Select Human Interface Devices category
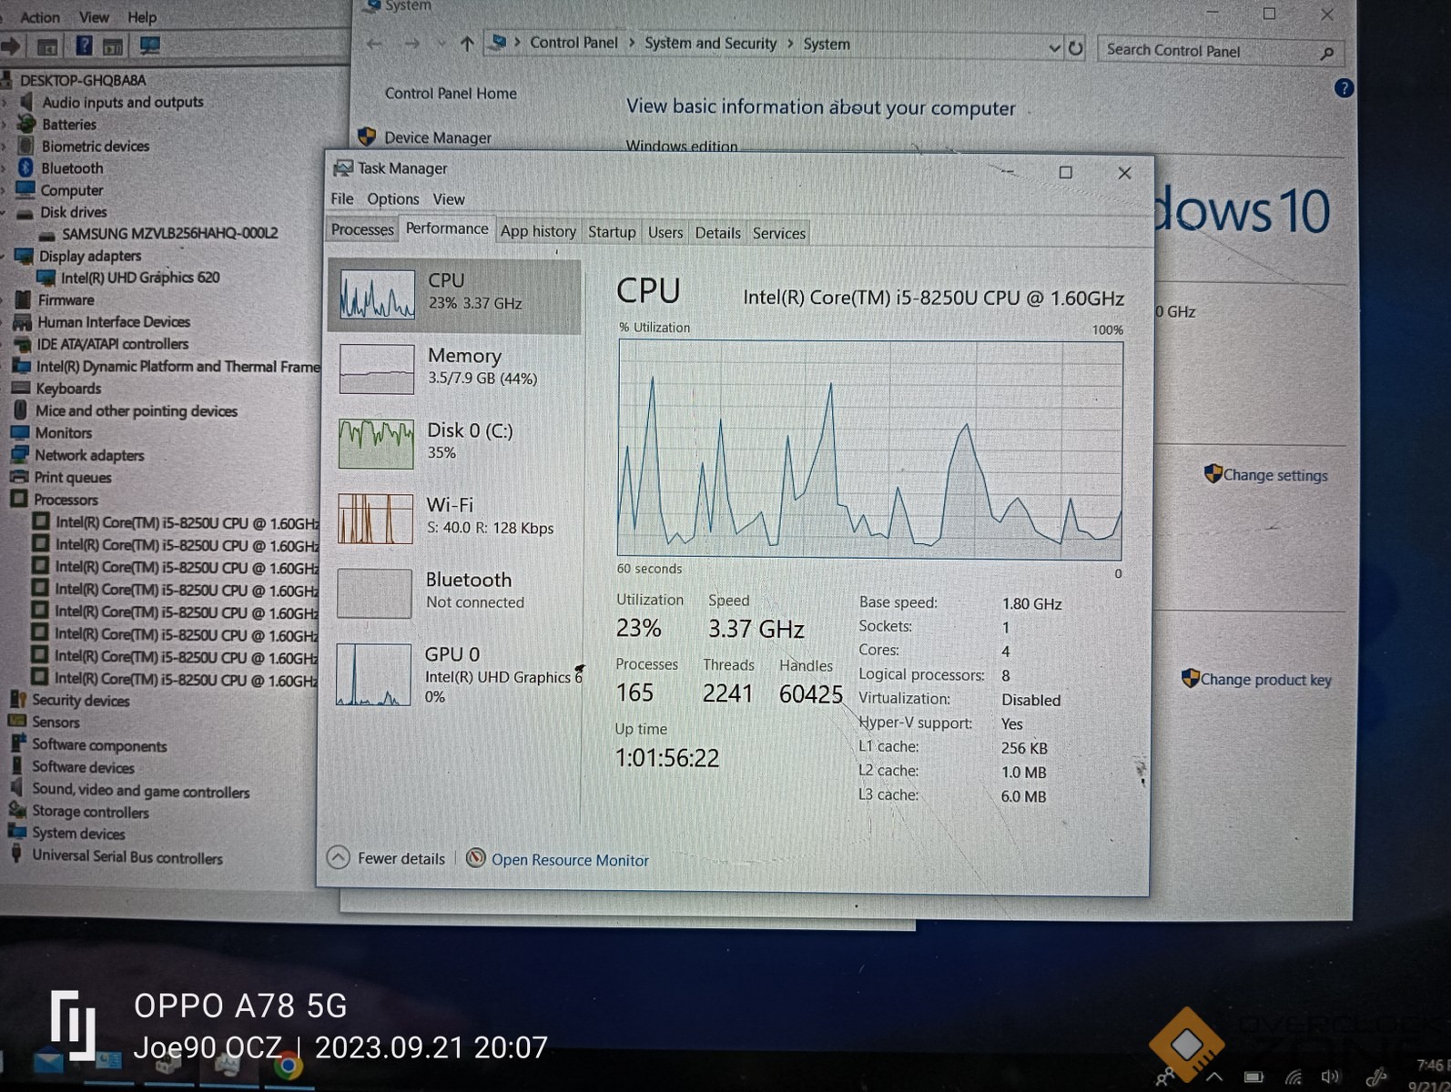Screen dimensions: 1451x1092 [x=114, y=321]
